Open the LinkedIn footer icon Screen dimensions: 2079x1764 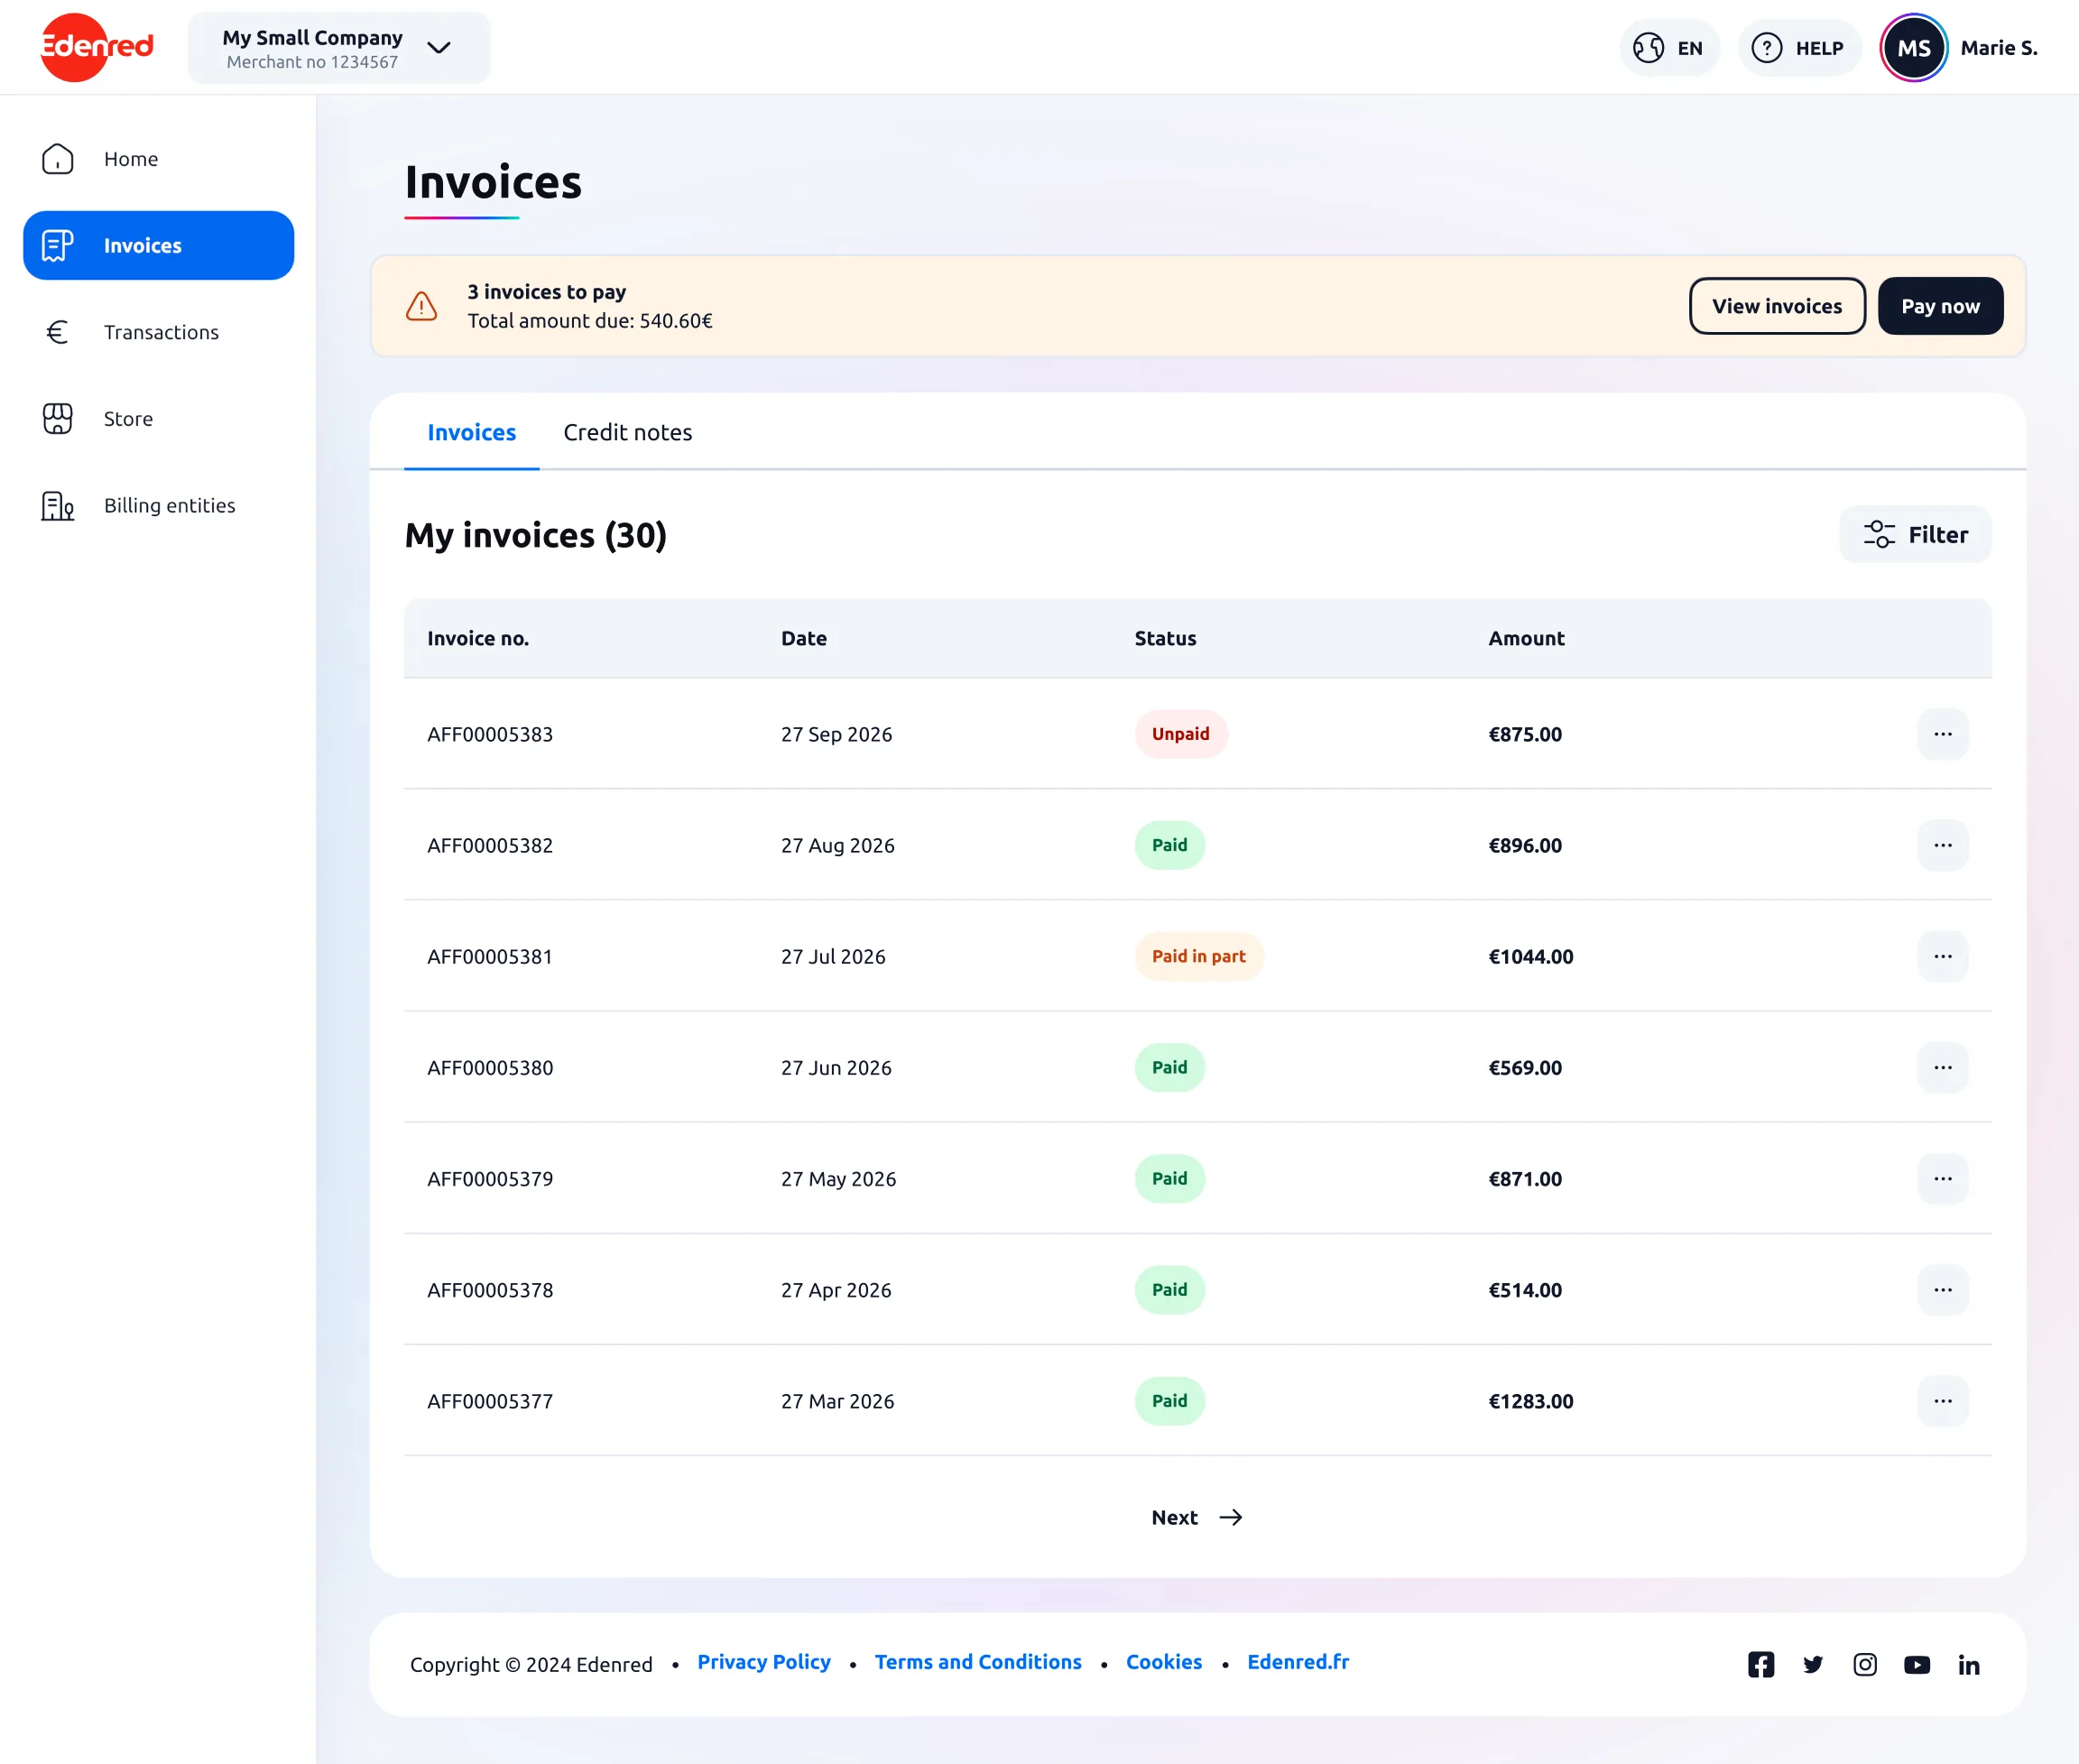click(x=1969, y=1664)
